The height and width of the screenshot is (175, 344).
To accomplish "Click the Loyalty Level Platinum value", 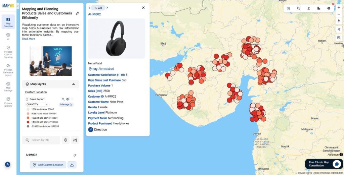I will [x=111, y=113].
